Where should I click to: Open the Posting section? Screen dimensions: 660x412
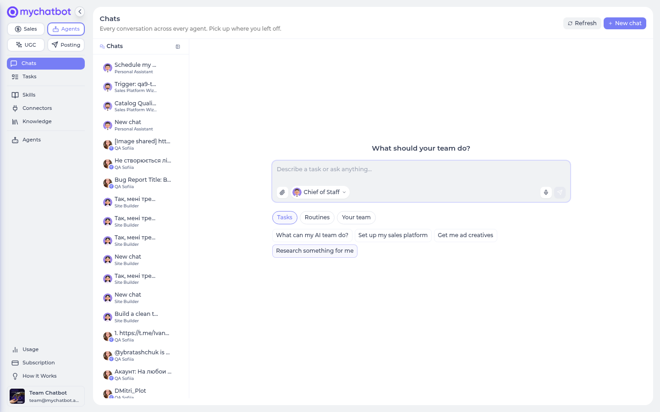click(x=66, y=45)
